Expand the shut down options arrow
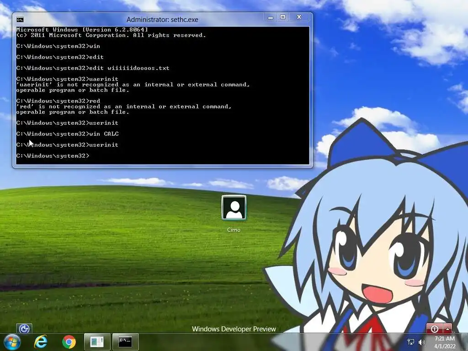 [448, 329]
